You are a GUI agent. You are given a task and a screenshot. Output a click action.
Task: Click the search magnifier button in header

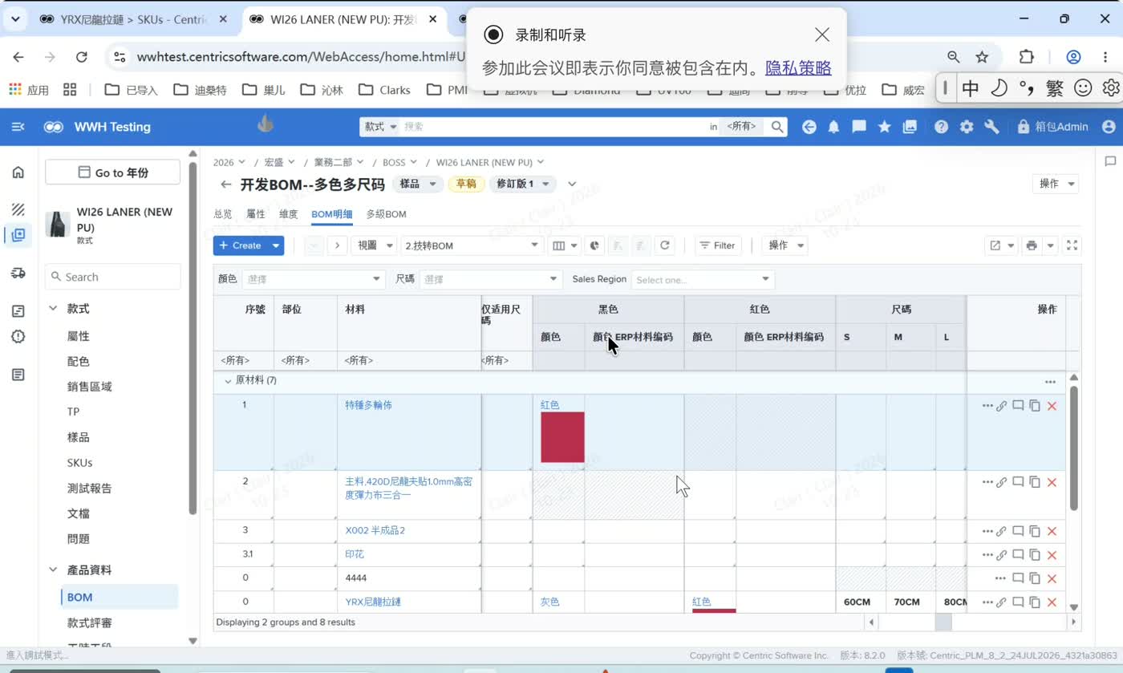pos(776,127)
